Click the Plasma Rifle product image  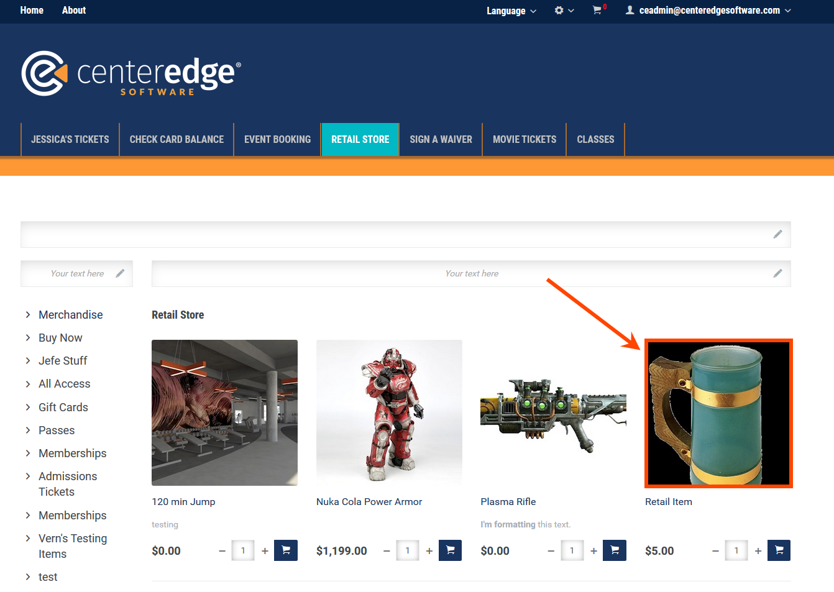553,412
